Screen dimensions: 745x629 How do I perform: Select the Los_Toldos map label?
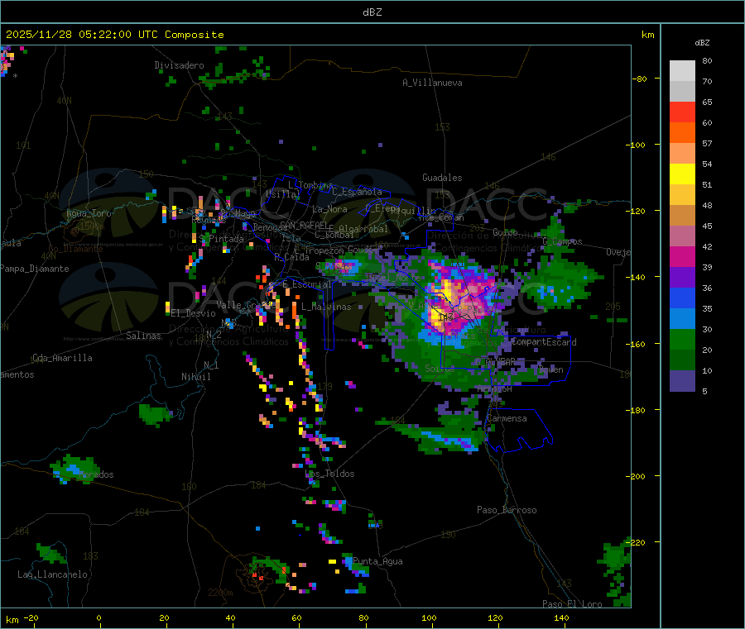329,474
